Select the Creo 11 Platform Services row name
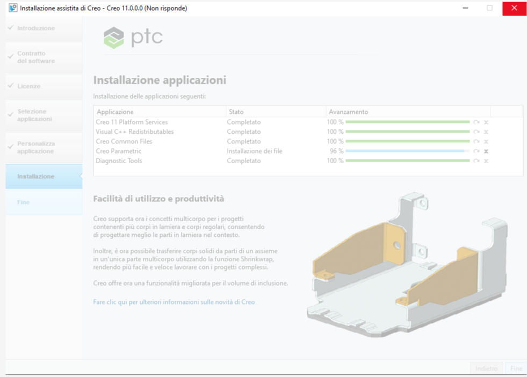Screen dimensions: 527x377 pos(132,122)
